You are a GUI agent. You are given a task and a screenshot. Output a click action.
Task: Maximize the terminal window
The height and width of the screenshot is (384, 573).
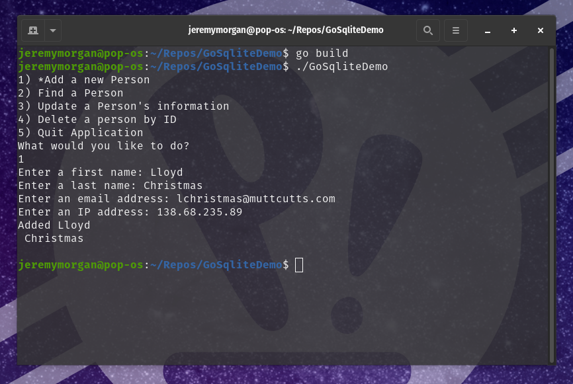pyautogui.click(x=514, y=30)
